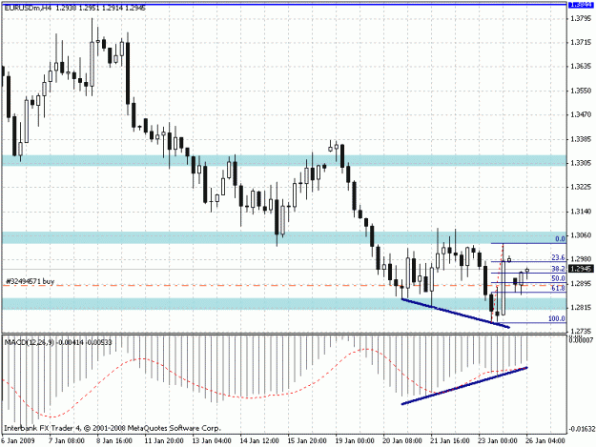Viewport: 596px width, 447px height.
Task: Click the '15 Jan 20:00' time label
Action: (x=307, y=440)
